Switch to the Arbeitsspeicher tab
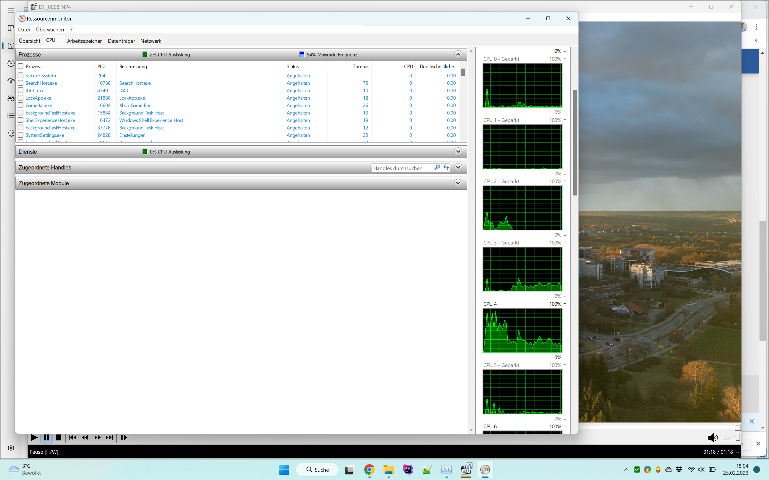 [84, 41]
